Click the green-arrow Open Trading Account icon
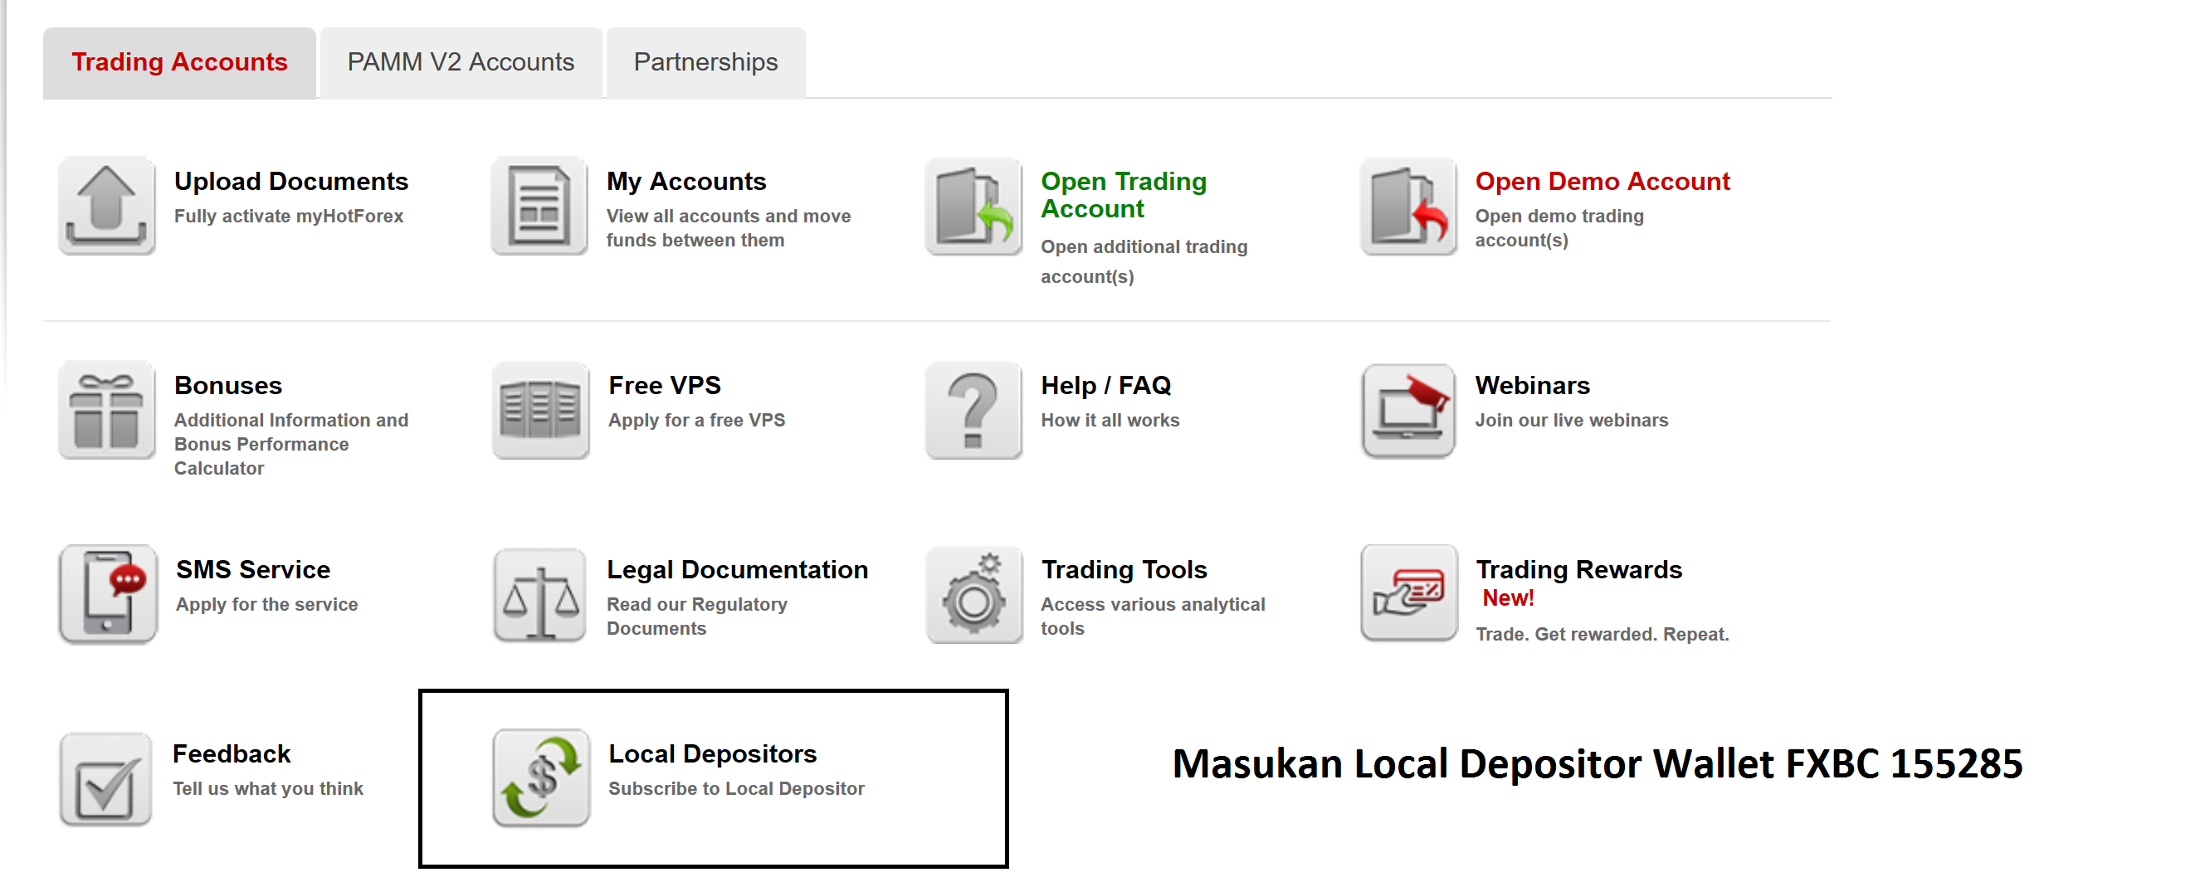 pos(973,206)
